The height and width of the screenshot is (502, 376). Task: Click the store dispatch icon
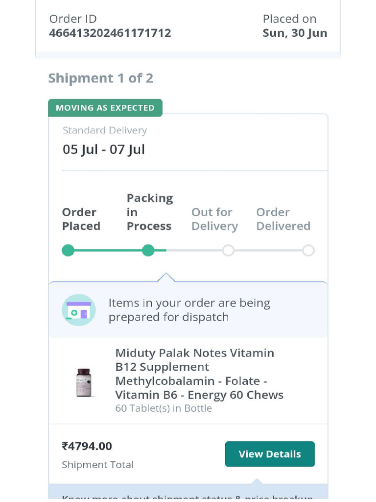[78, 310]
